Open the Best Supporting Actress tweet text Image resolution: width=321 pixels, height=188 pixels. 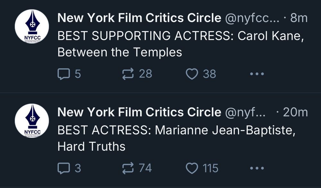click(x=180, y=43)
